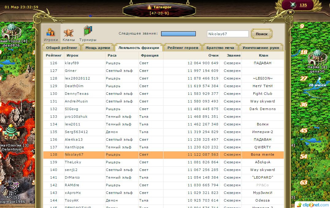Switch to the Мощь армии tab
This screenshot has height=208, width=330.
97,48
